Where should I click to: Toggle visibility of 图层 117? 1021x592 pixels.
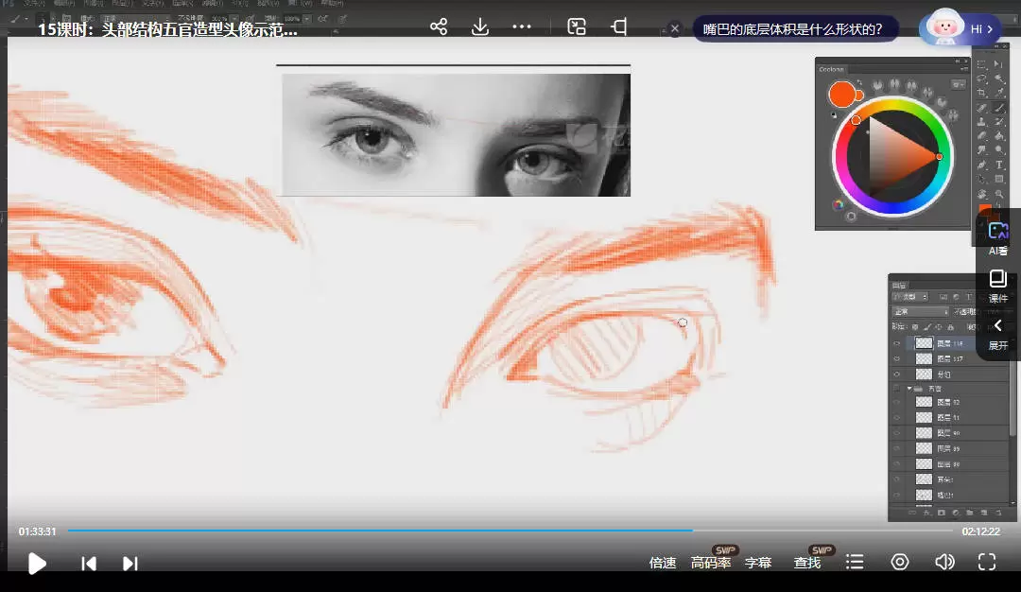pyautogui.click(x=896, y=358)
